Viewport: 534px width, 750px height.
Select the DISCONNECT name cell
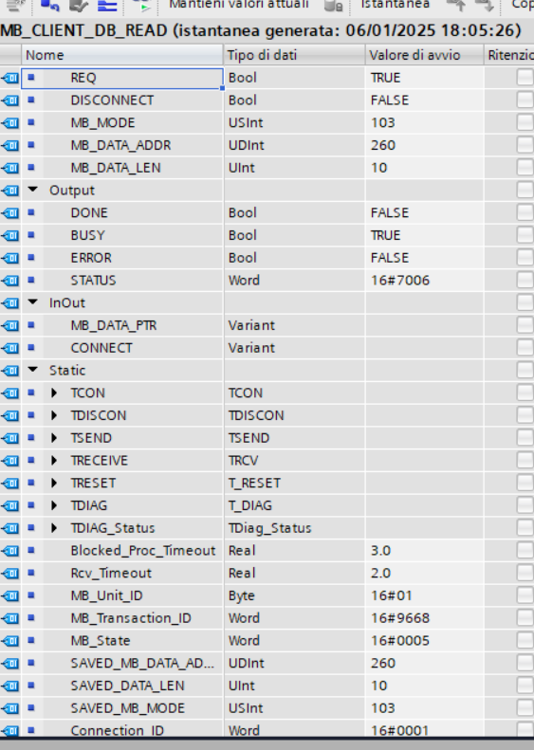(122, 101)
